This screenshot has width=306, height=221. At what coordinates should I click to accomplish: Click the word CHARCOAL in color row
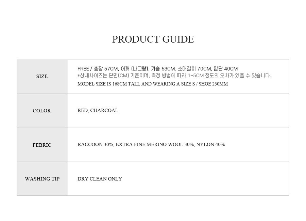click(104, 110)
